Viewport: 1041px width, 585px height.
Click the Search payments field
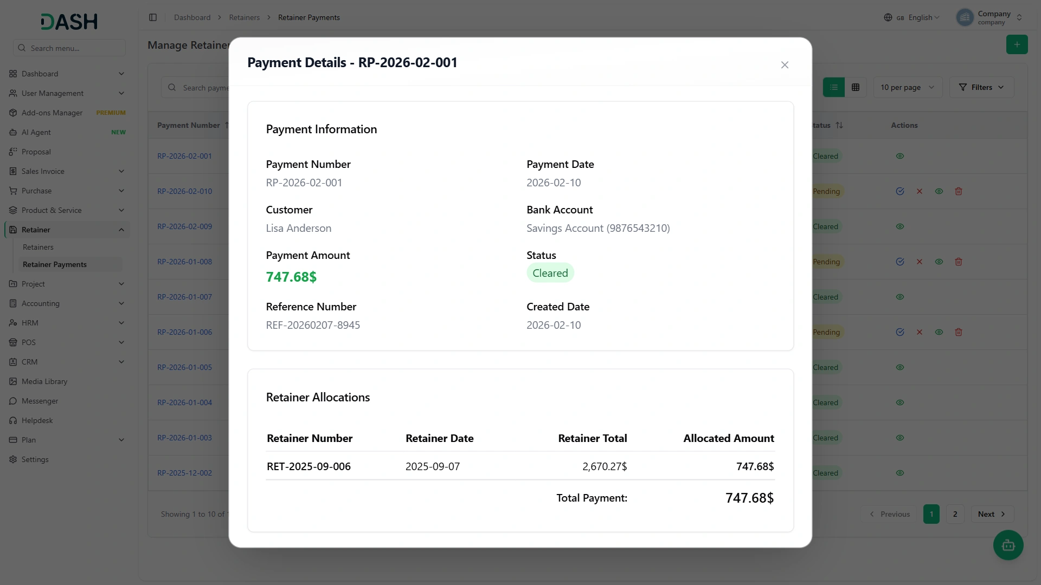196,88
